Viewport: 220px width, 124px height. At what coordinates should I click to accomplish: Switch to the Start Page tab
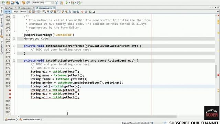pos(9,8)
